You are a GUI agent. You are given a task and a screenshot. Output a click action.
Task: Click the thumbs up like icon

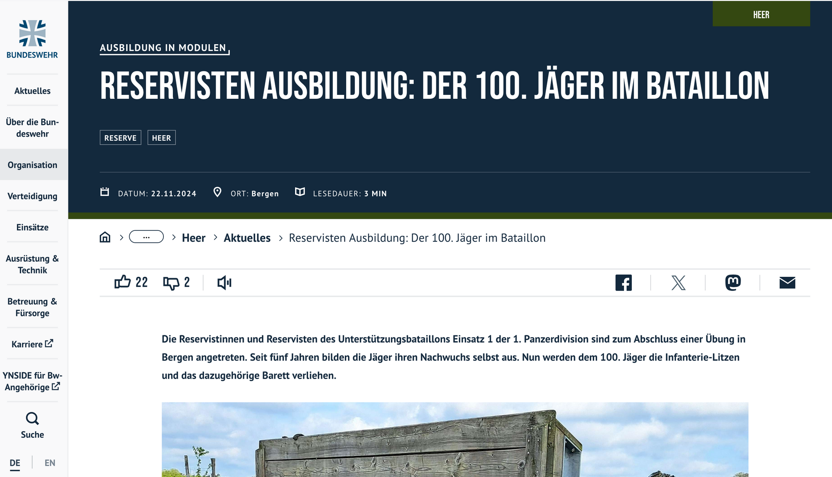[x=123, y=282]
